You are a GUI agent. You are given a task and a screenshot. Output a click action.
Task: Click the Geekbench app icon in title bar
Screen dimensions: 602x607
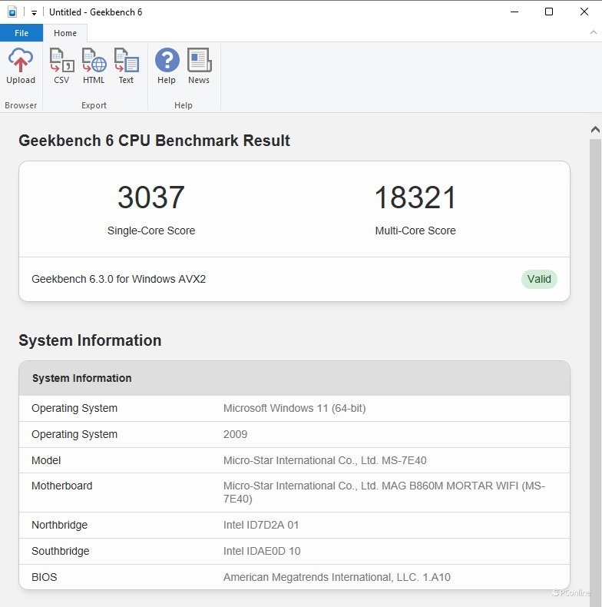(x=12, y=12)
